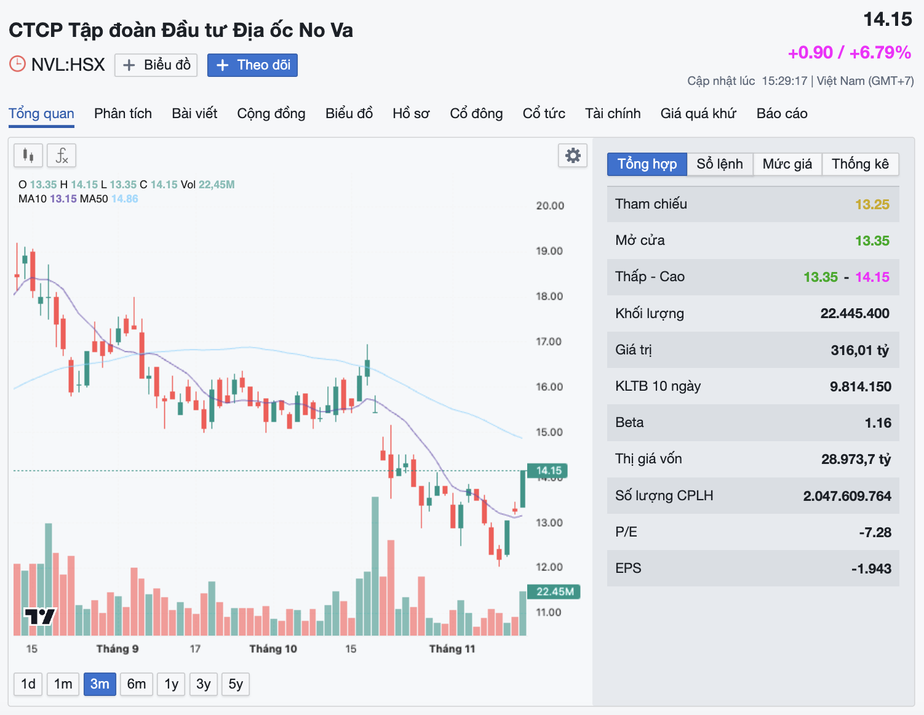Open the Cổ đông tab
Viewport: 924px width, 715px height.
pos(476,113)
